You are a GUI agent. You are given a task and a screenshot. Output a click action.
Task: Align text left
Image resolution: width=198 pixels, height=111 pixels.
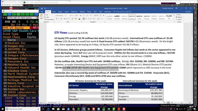[84, 19]
